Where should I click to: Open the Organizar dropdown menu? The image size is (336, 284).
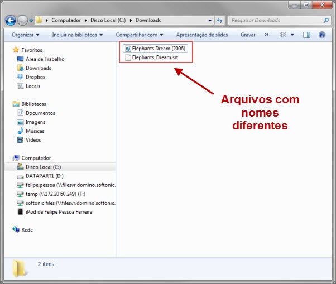[25, 35]
